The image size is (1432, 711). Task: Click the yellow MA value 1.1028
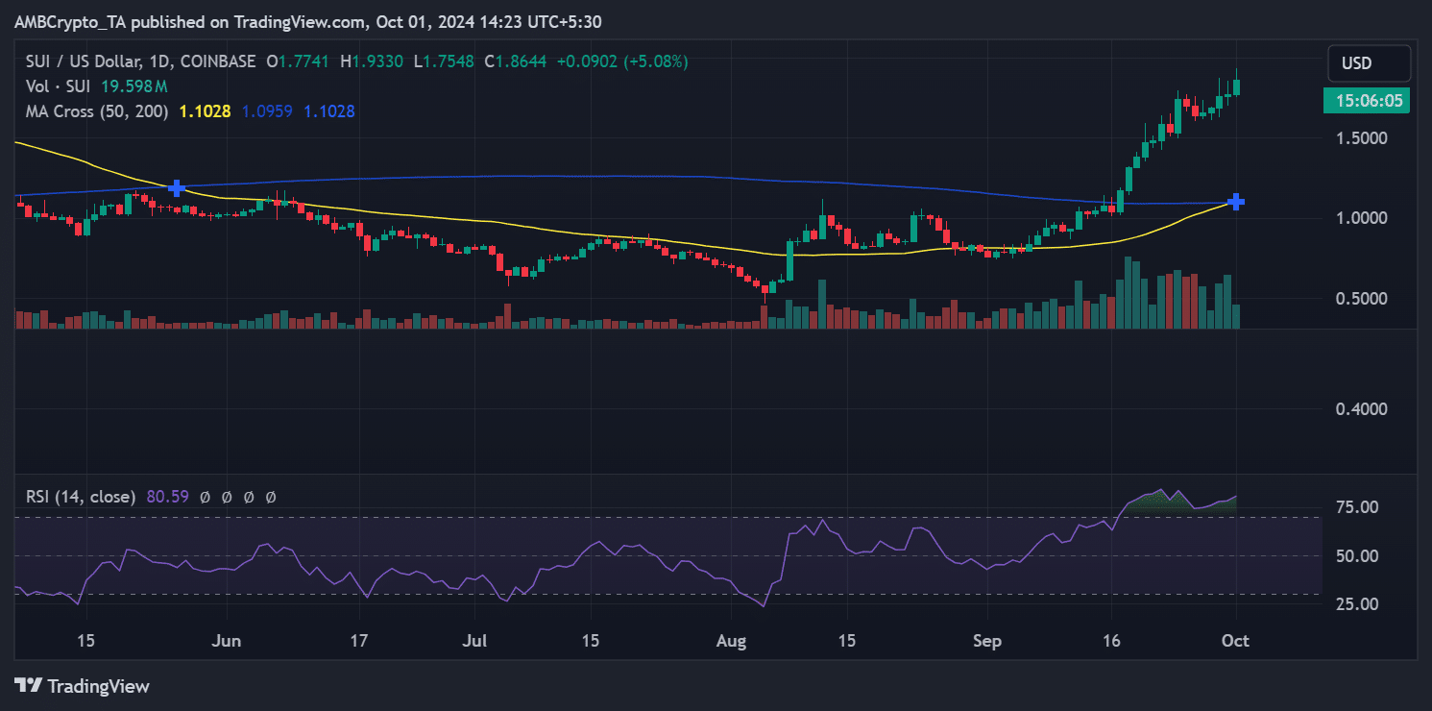pyautogui.click(x=205, y=111)
